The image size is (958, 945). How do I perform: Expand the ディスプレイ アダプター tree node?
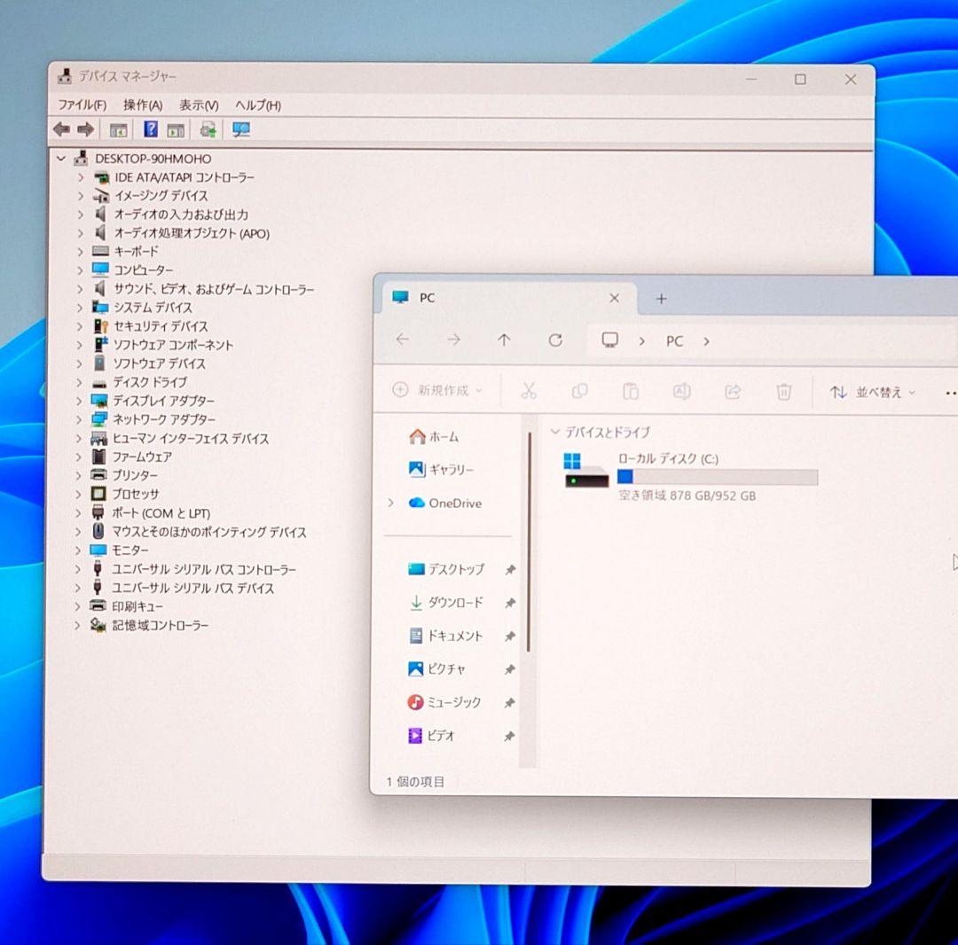click(x=81, y=401)
